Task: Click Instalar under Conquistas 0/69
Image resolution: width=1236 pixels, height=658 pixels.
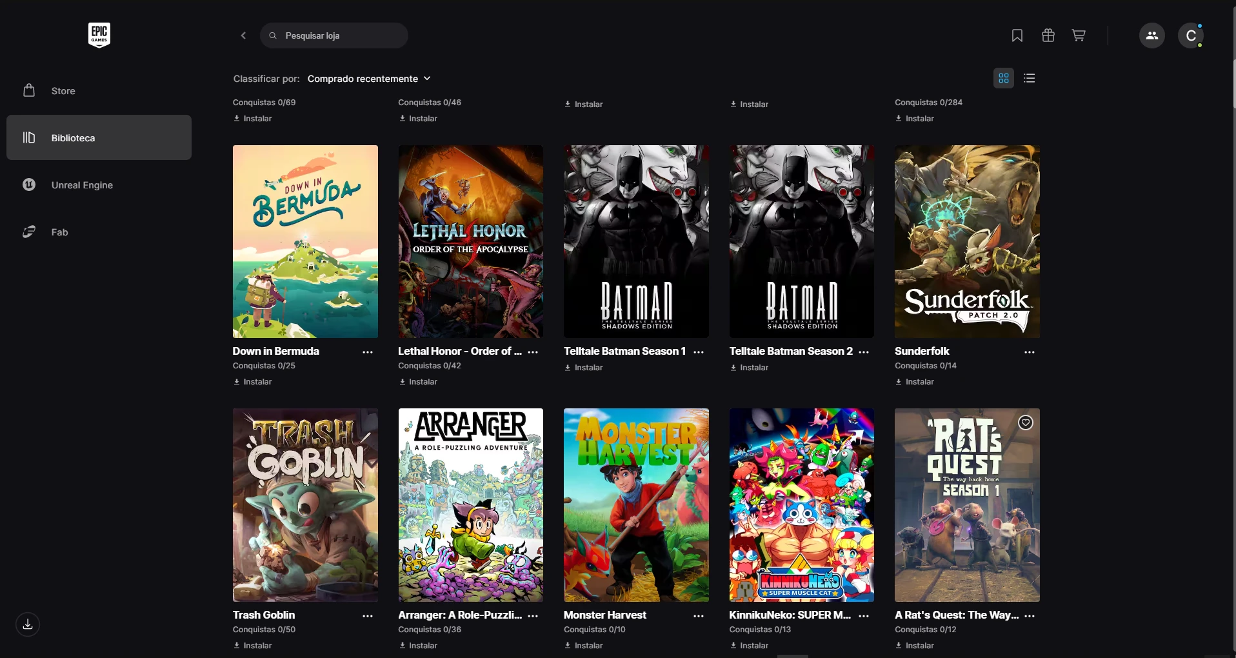Action: tap(252, 119)
